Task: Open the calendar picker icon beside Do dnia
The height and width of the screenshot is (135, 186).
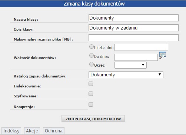Action: click(163, 55)
